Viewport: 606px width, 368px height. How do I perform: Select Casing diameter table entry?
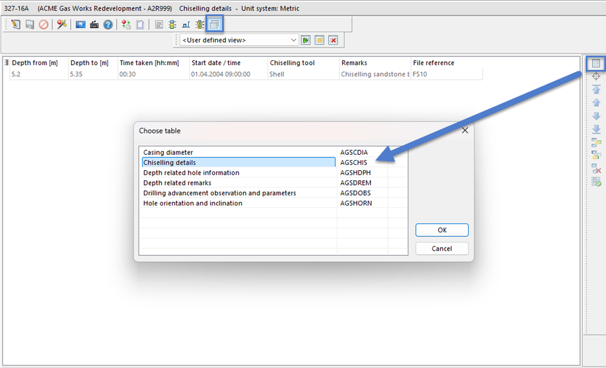(x=238, y=153)
